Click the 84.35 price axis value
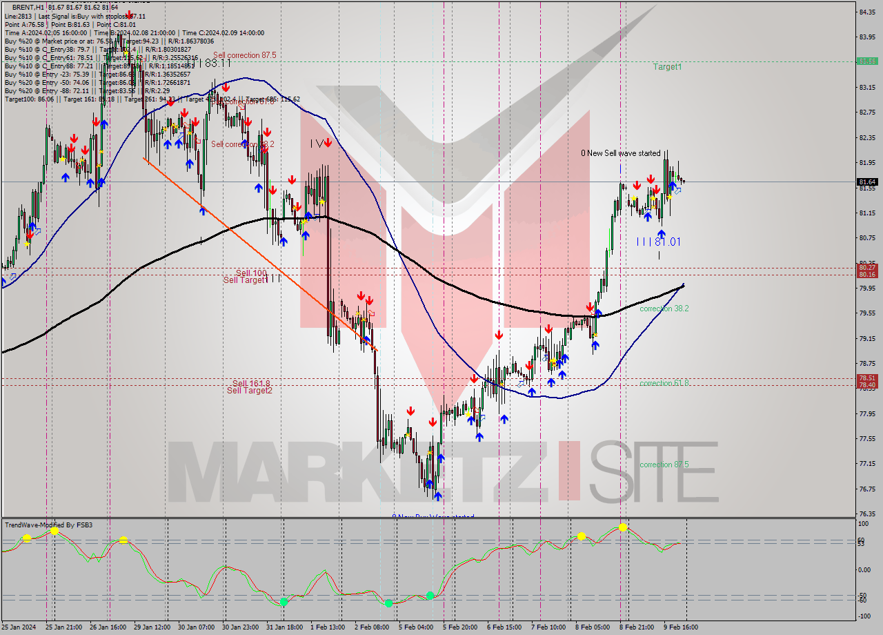 867,12
